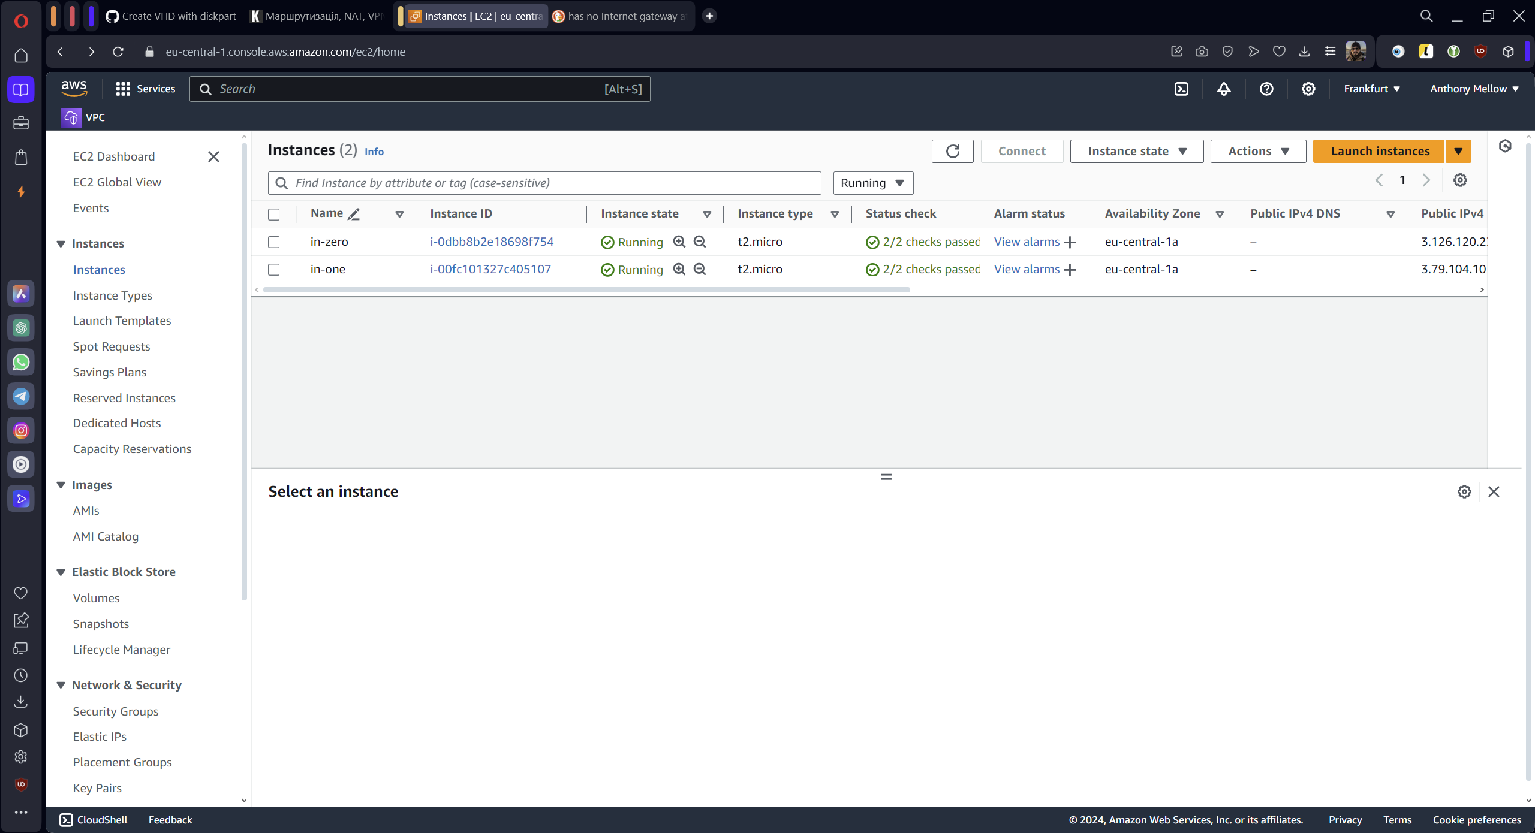Open table preferences gear icon
This screenshot has height=833, width=1535.
point(1460,180)
